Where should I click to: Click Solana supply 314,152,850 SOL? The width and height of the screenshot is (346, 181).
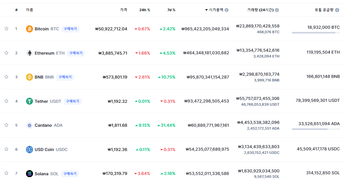coord(323,173)
